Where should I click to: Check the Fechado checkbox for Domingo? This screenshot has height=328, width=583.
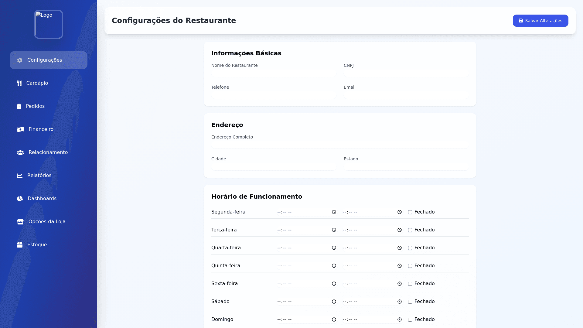(x=410, y=319)
